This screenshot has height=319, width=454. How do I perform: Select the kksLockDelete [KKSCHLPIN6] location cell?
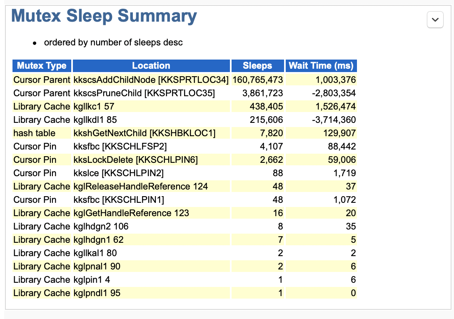pyautogui.click(x=135, y=159)
